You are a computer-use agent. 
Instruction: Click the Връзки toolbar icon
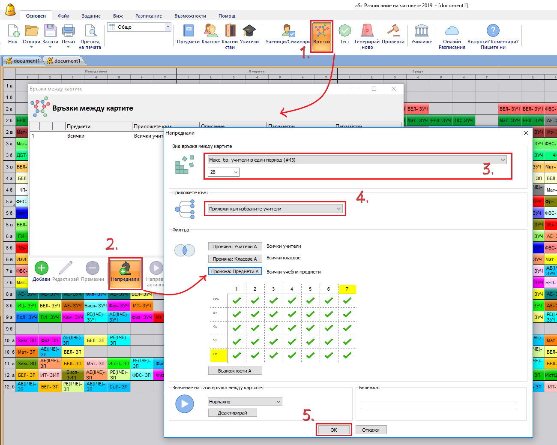click(321, 35)
